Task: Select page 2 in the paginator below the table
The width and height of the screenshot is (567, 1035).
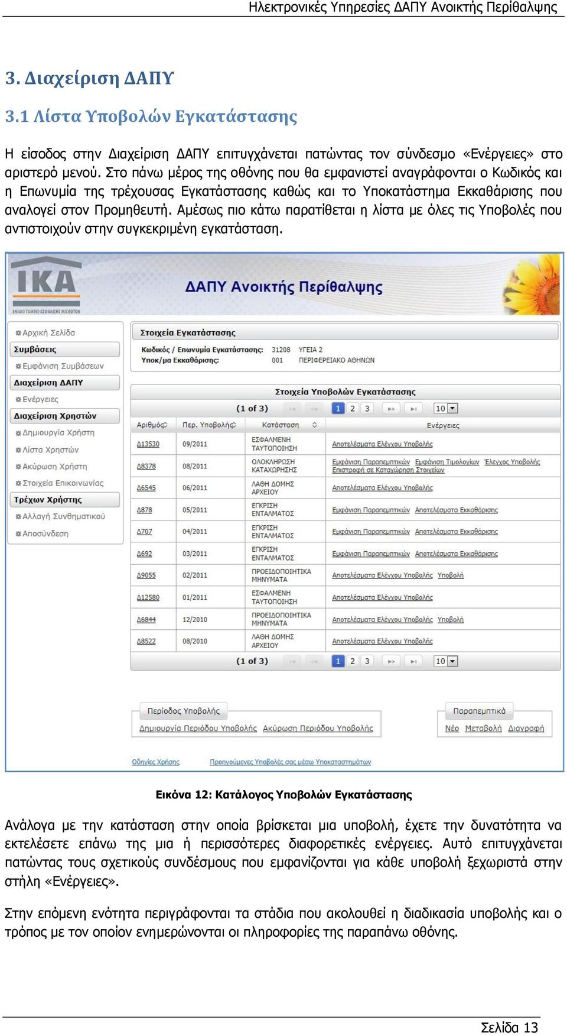Action: coord(353,661)
